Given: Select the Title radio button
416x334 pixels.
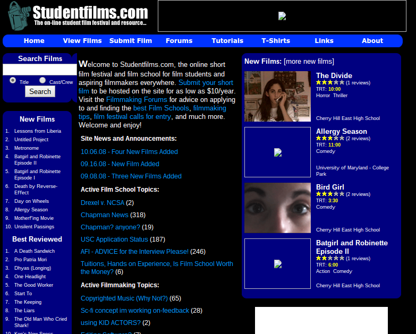Looking at the screenshot, I should click(x=12, y=80).
